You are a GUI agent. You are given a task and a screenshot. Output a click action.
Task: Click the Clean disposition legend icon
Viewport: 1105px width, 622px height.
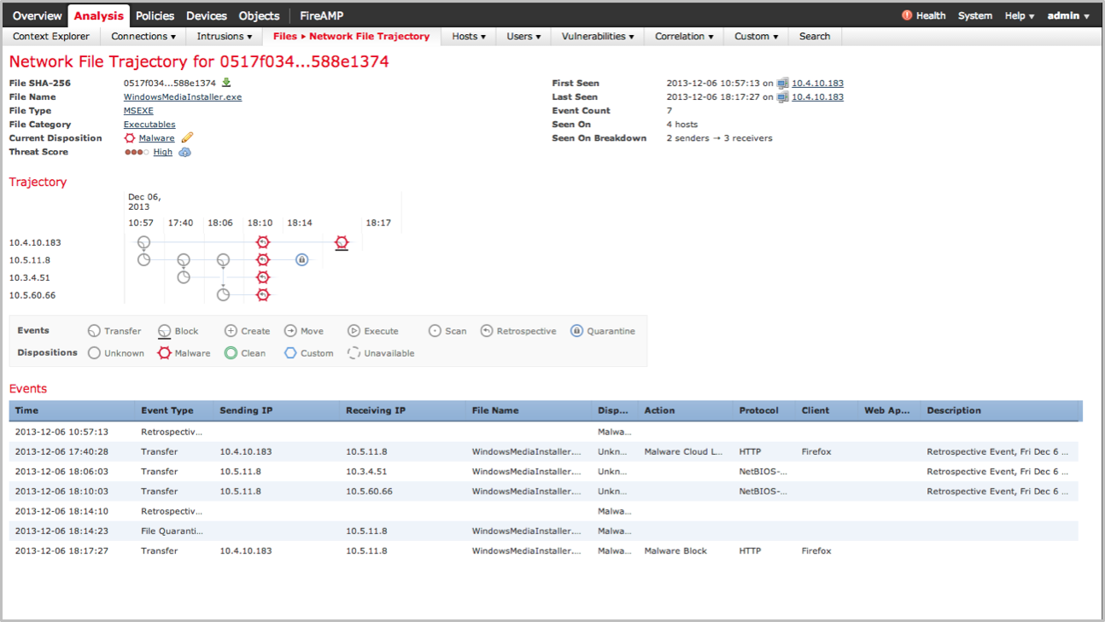(231, 353)
